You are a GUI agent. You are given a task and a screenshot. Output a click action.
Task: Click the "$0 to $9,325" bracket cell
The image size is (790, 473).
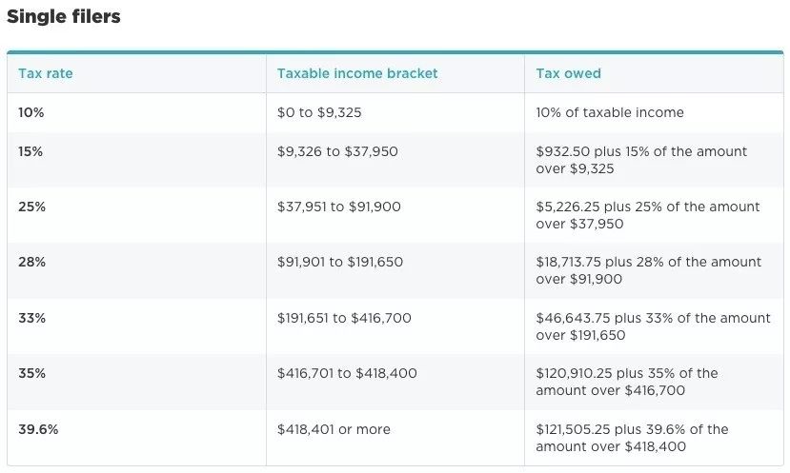tap(319, 112)
